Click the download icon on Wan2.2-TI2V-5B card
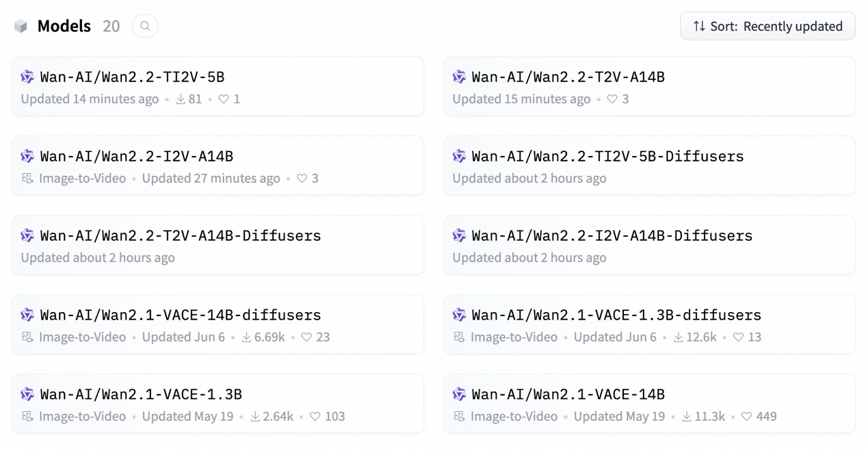This screenshot has width=868, height=451. point(181,99)
